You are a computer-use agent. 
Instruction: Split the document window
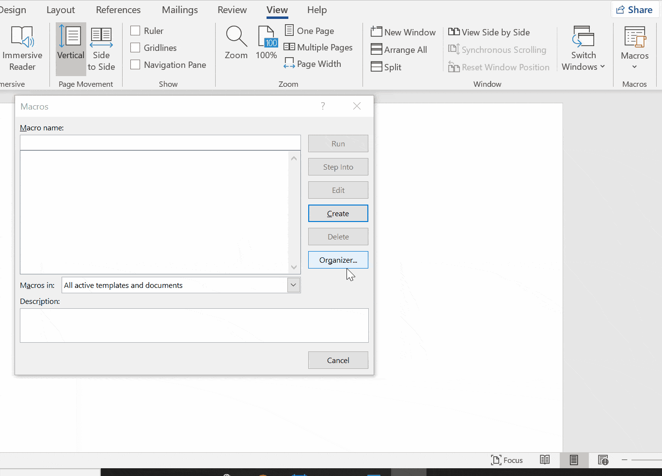[x=386, y=67]
